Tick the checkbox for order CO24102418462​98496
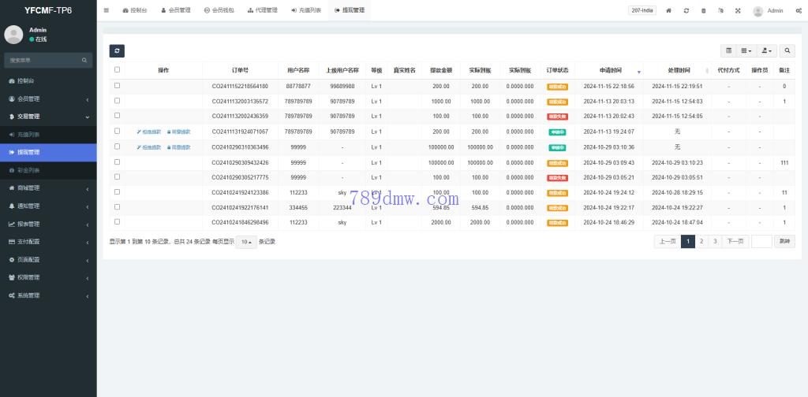808x397 pixels. click(x=118, y=222)
